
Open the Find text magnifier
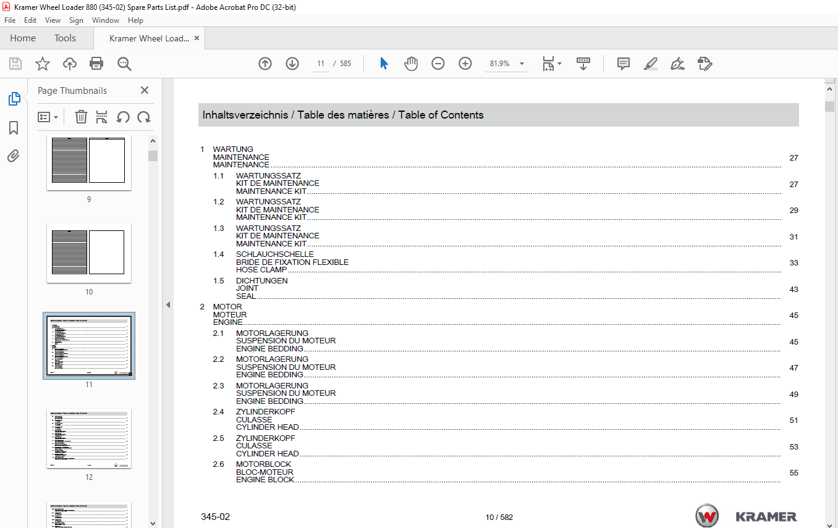(x=124, y=64)
